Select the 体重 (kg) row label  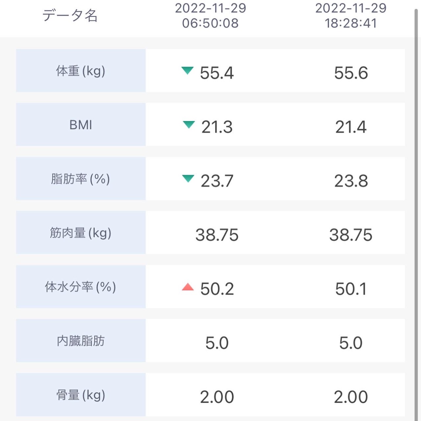click(81, 71)
